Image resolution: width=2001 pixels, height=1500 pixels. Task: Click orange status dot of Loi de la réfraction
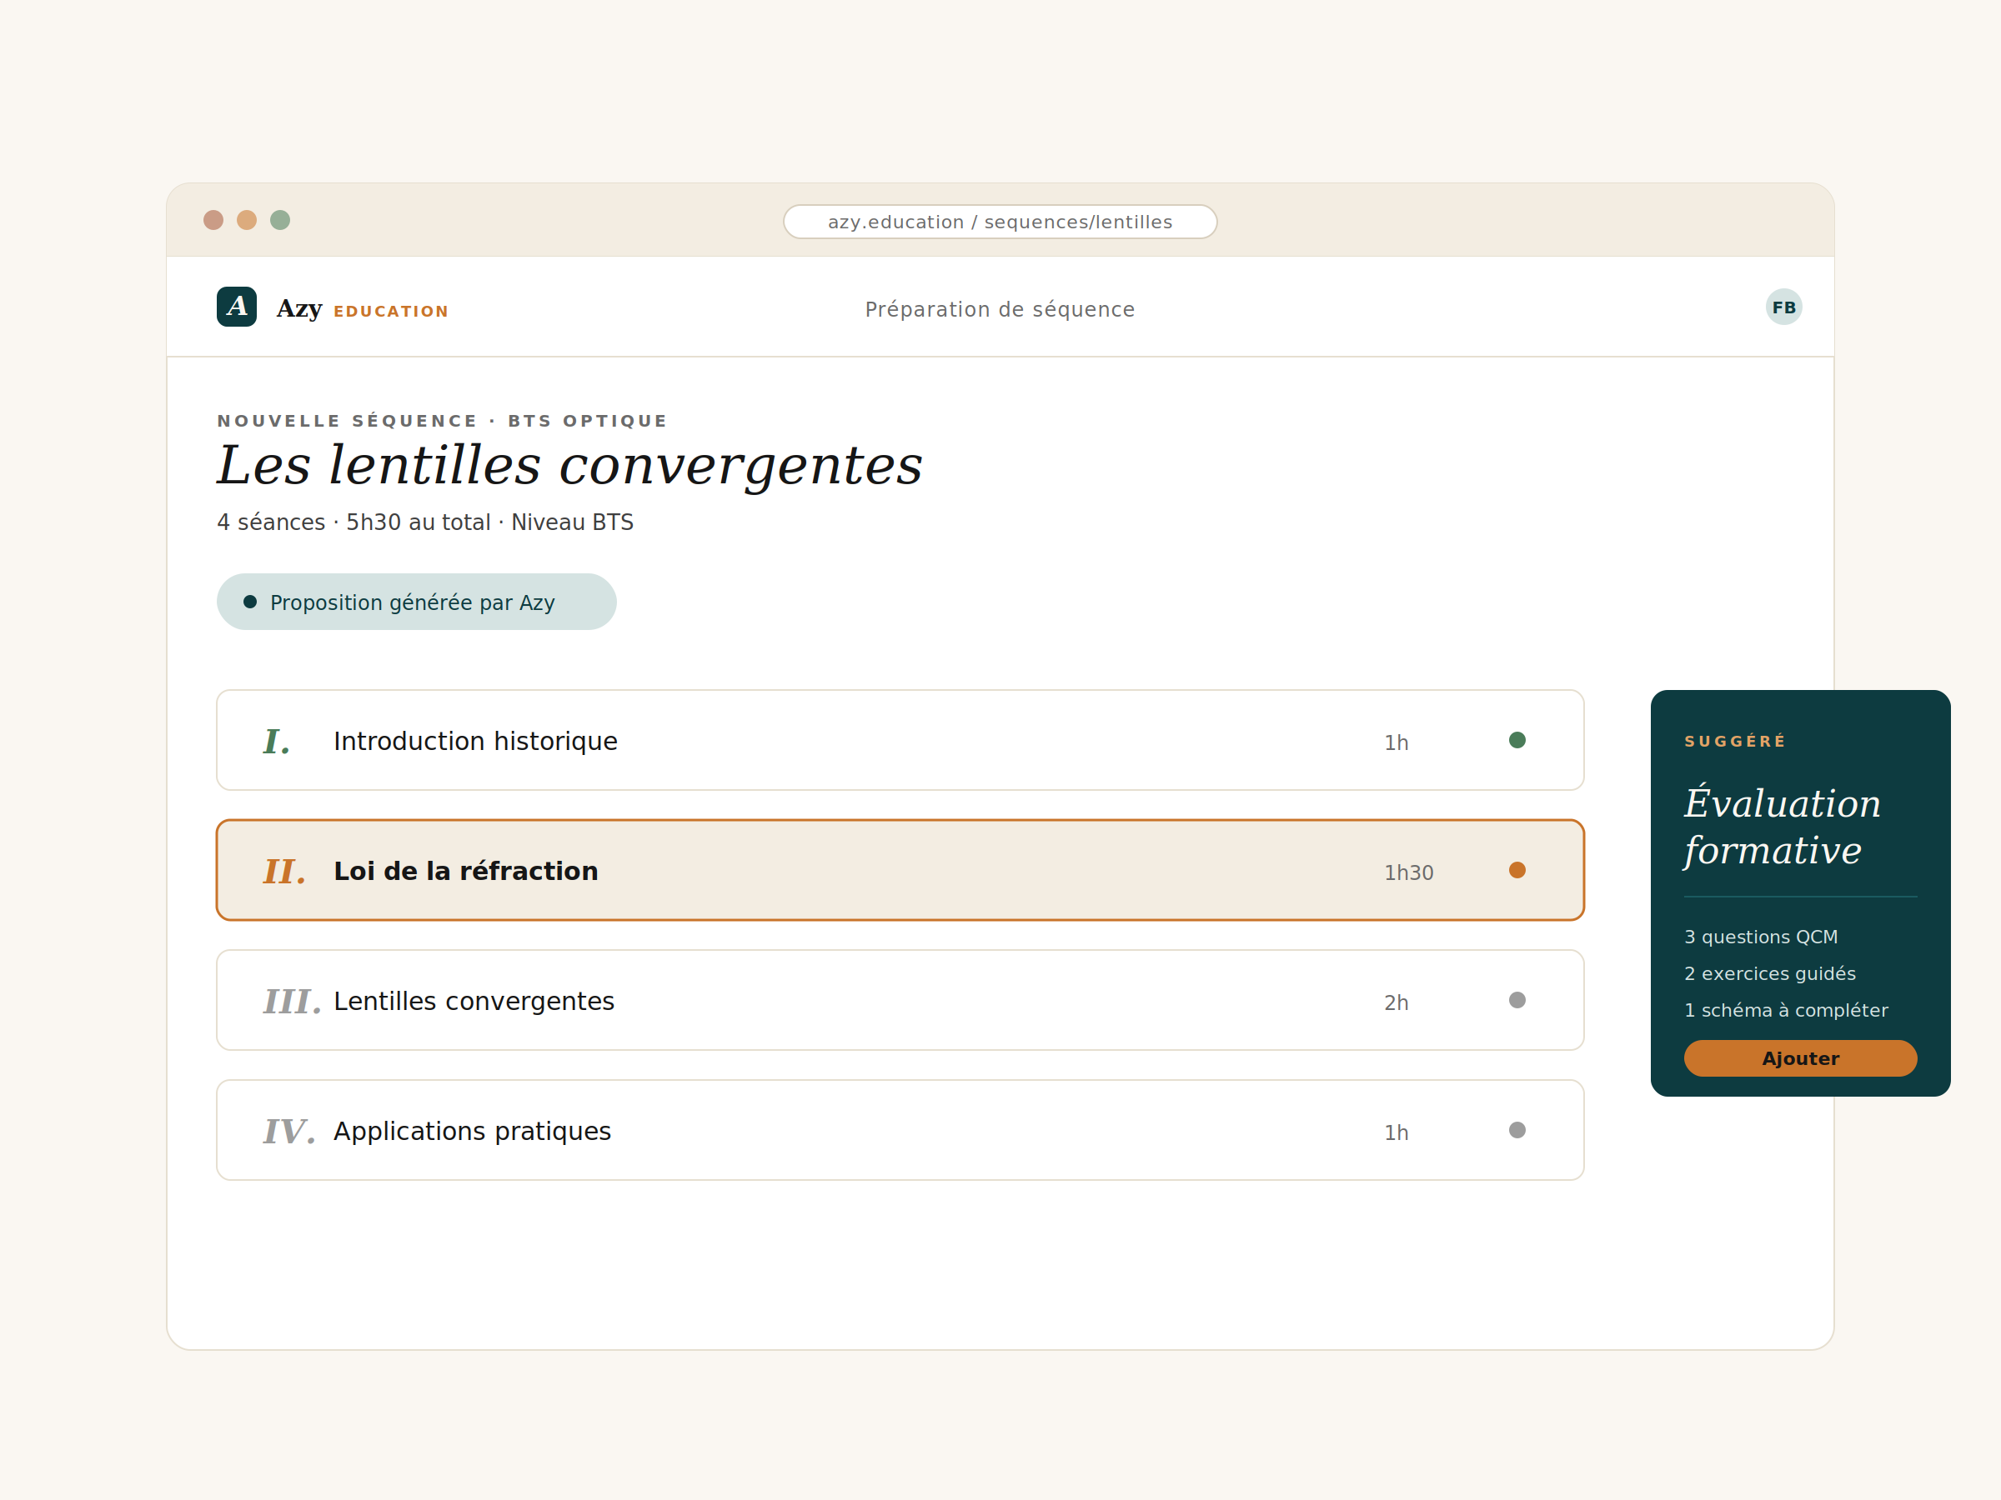coord(1518,871)
